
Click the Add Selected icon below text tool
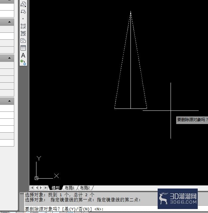coord(23,63)
